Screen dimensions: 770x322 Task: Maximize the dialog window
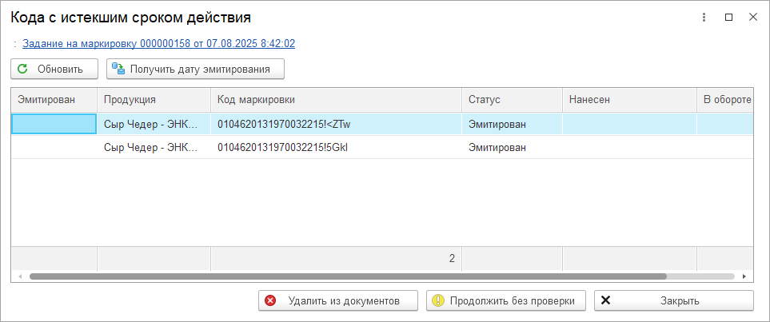(728, 17)
